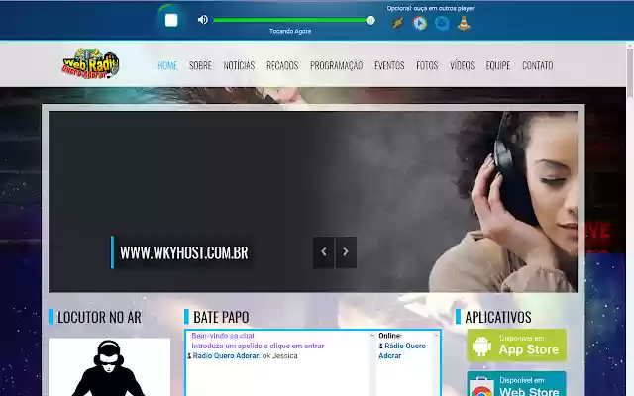Click the Bate Papo heading
The width and height of the screenshot is (634, 396).
pyautogui.click(x=221, y=317)
